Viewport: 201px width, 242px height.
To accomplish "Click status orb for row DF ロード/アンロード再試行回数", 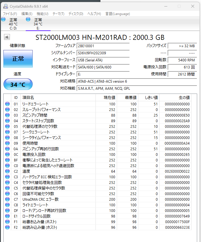I will 7,210.
